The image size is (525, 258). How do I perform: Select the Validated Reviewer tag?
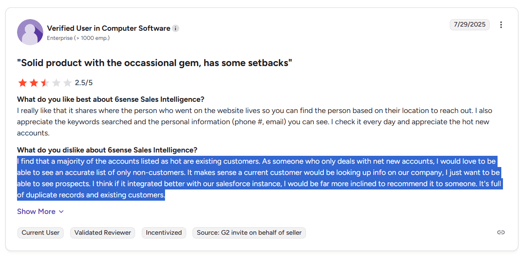point(103,233)
